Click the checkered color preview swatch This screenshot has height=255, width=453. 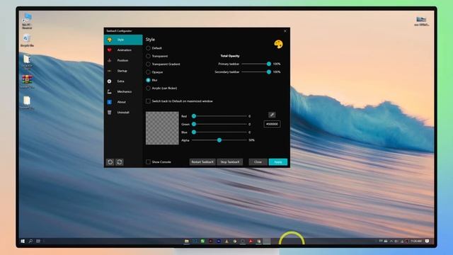click(162, 128)
